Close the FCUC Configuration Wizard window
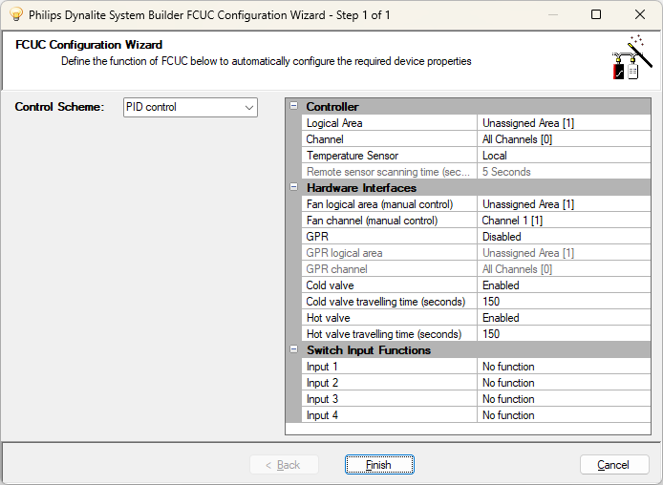 pos(640,14)
